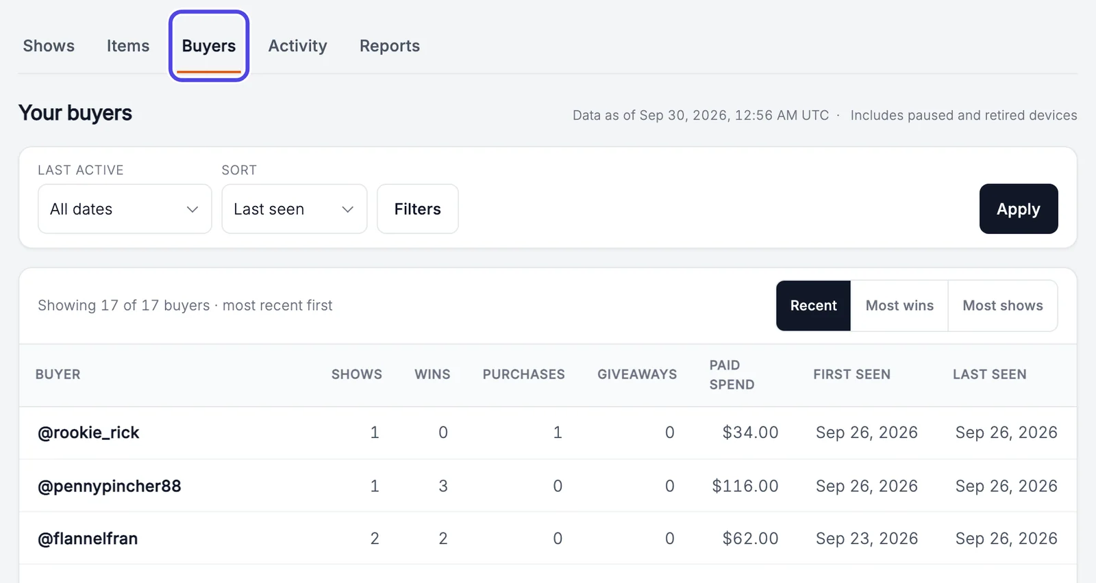The image size is (1096, 583).
Task: Click the $62.00 paid spend value
Action: tap(750, 539)
